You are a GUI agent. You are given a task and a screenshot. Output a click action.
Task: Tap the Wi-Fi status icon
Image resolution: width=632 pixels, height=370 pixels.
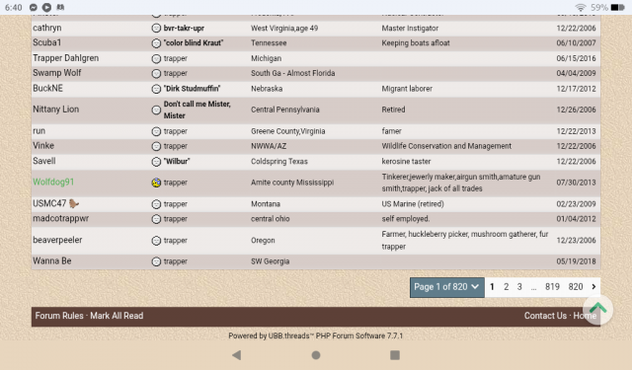click(x=581, y=7)
